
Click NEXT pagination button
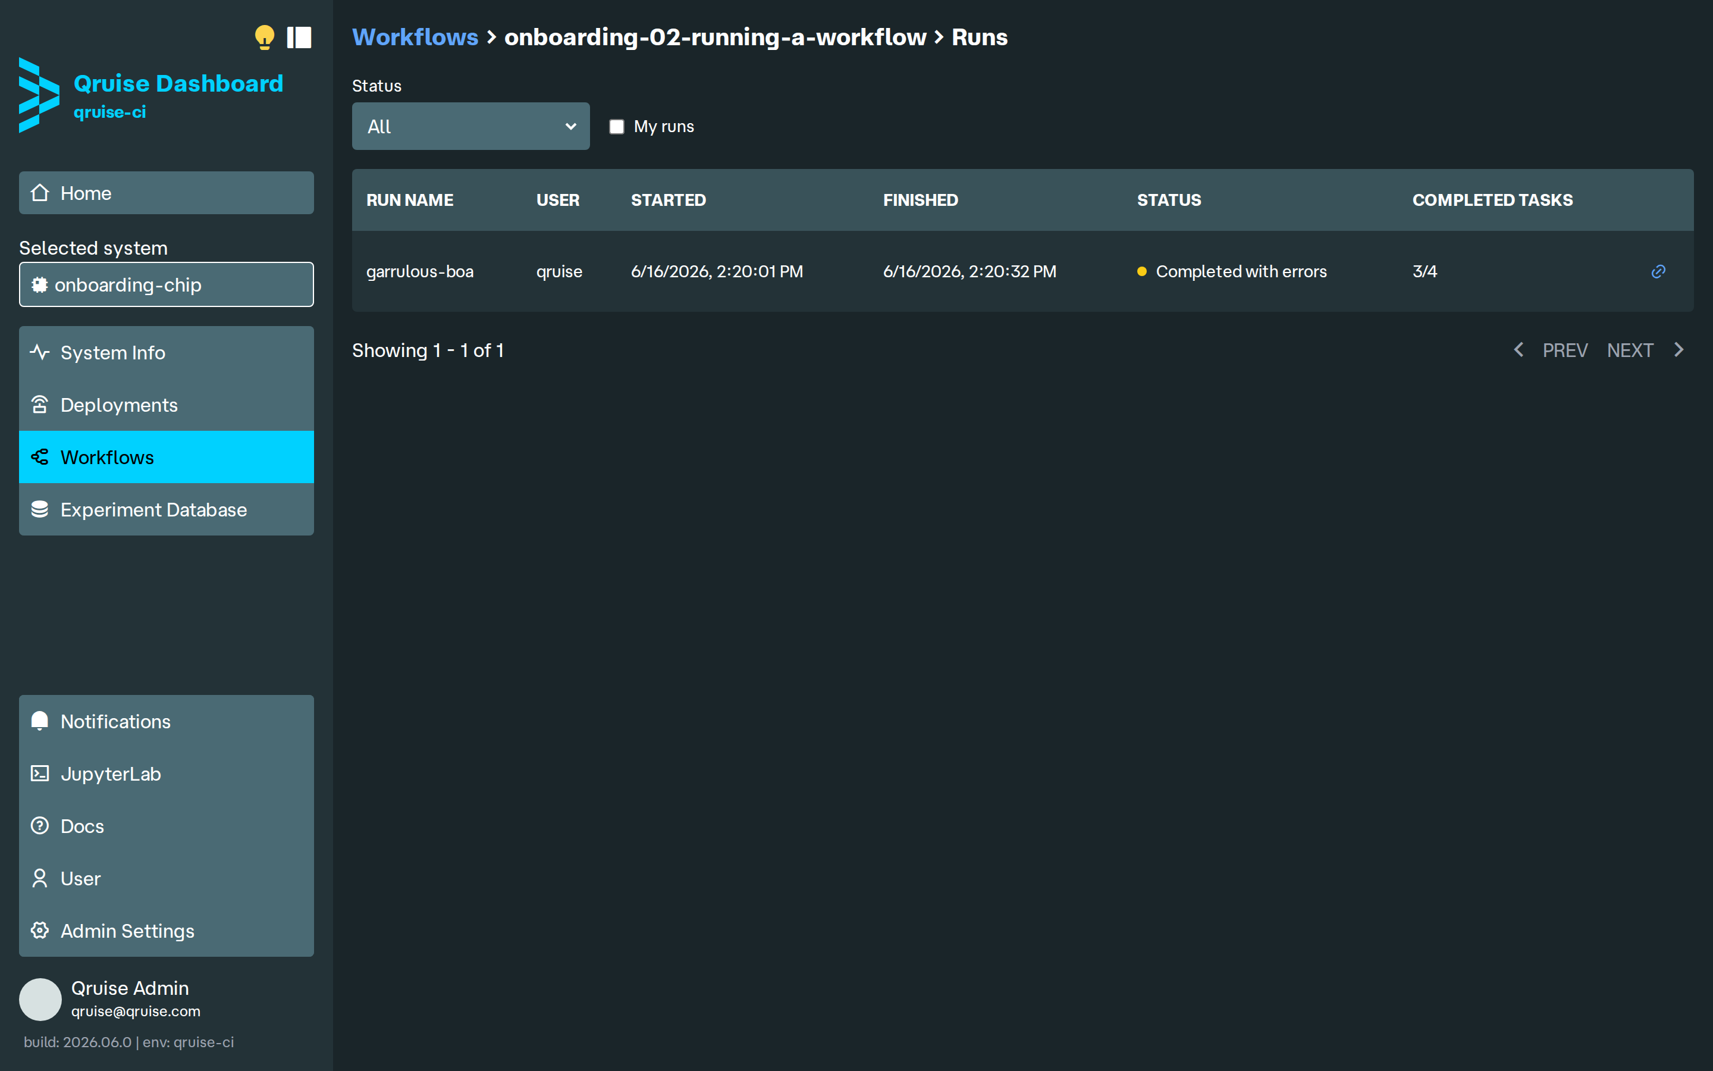1630,350
